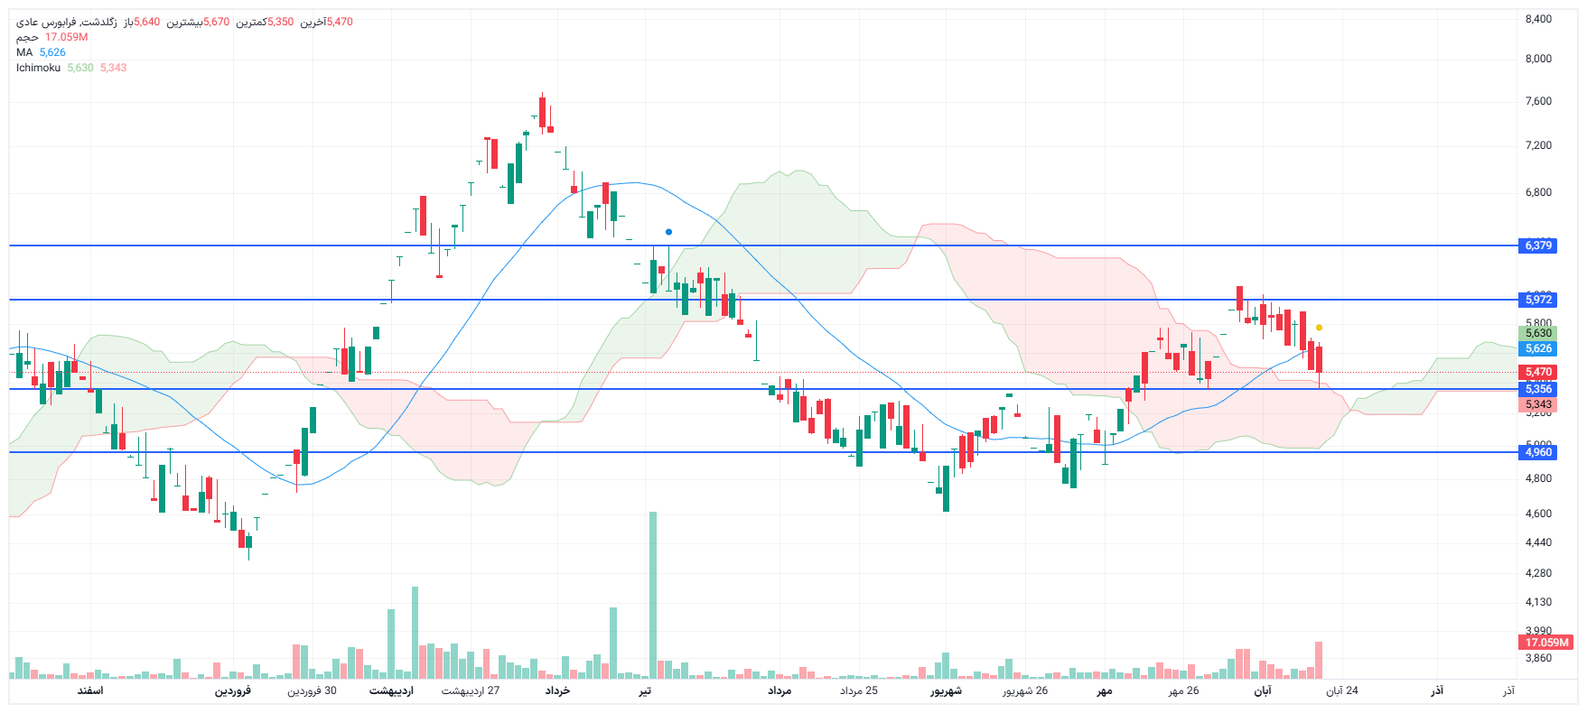The width and height of the screenshot is (1587, 713).
Task: Click the blue dot marker above the Tir candles
Action: (x=668, y=232)
